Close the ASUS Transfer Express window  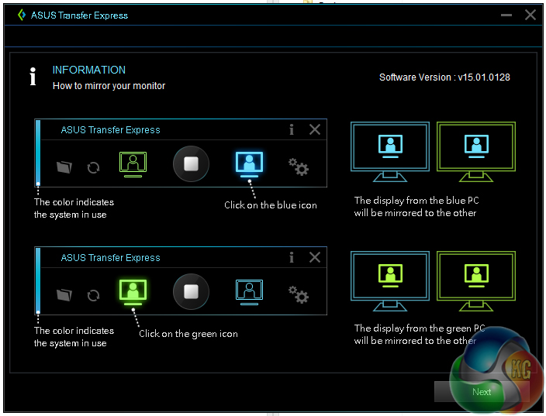click(x=530, y=15)
